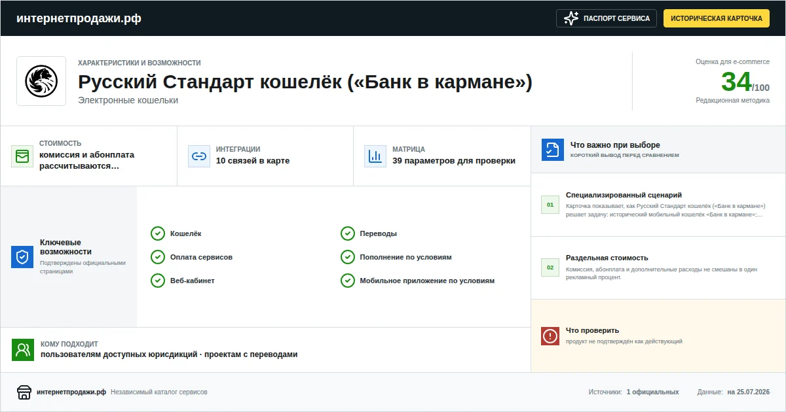Viewport: 786px width, 412px height.
Task: Click the shield icon for Ключевые возможности
Action: coord(22,257)
